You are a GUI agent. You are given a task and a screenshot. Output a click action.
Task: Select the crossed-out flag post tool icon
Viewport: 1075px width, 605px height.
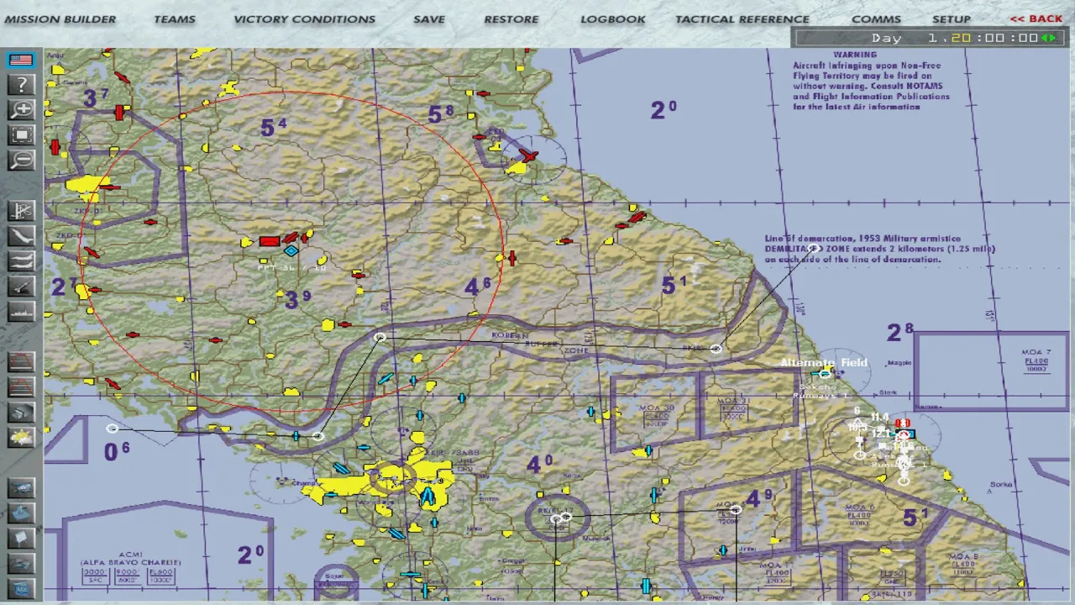click(x=21, y=210)
